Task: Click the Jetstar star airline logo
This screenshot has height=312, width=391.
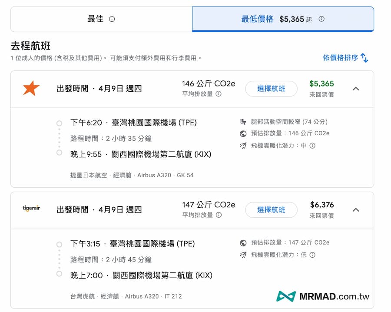Action: click(30, 89)
